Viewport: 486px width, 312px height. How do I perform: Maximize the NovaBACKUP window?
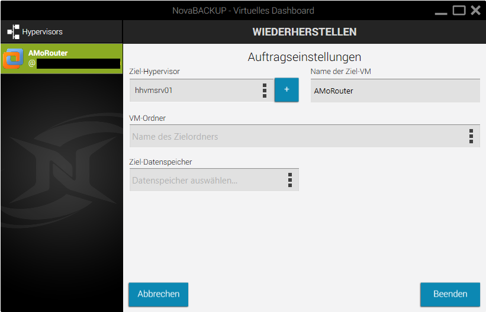coord(459,10)
